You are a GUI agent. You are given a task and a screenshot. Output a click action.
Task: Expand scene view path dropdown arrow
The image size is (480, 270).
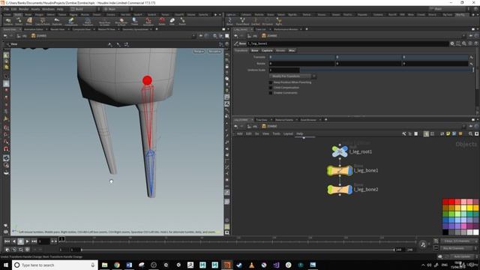[193, 36]
